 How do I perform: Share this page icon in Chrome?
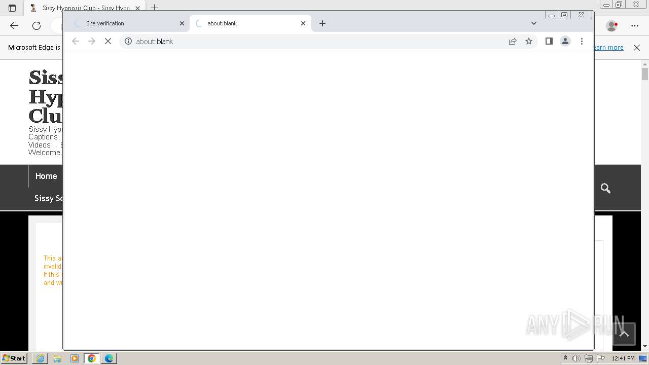[x=513, y=42]
